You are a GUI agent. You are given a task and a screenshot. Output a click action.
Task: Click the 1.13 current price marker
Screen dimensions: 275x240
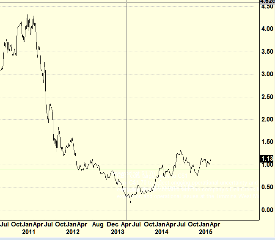267,159
